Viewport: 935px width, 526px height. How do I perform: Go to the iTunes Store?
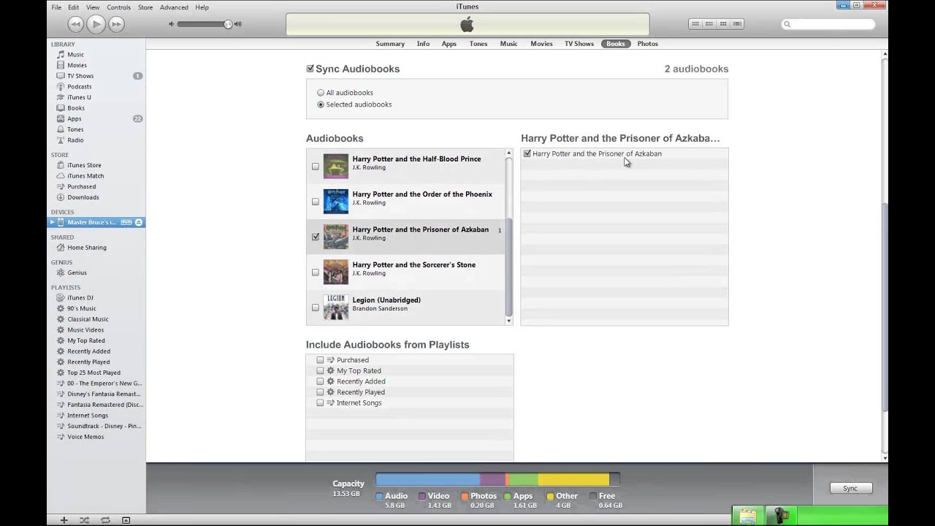pos(84,165)
